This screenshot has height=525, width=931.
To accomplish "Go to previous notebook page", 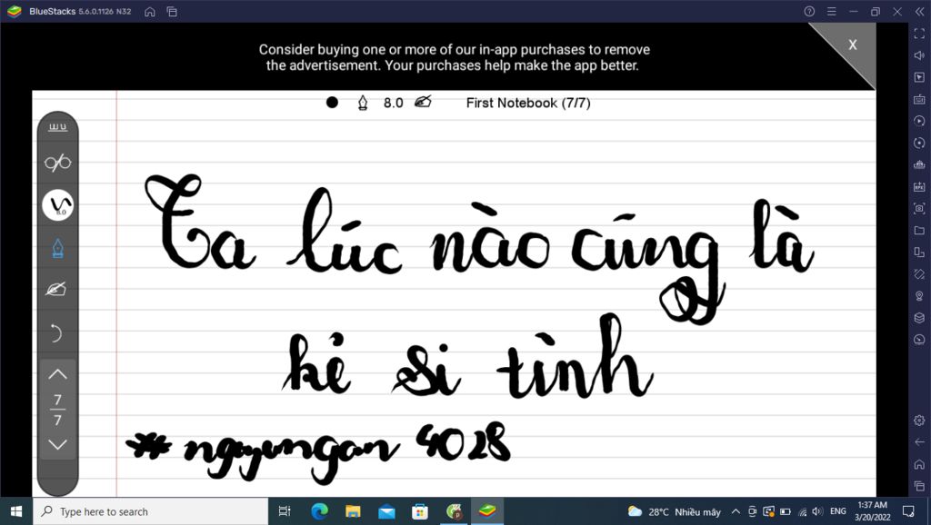I will pos(57,374).
